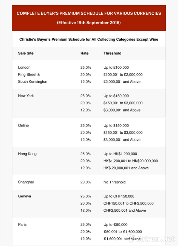Click the red Complete Buyer's Premium Schedule banner
The height and width of the screenshot is (246, 178).
(89, 18)
